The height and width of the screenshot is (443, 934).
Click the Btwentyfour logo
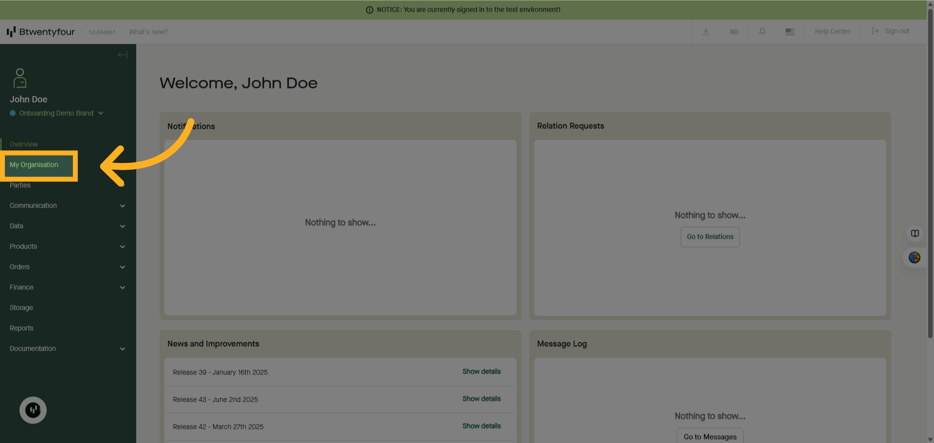[41, 32]
